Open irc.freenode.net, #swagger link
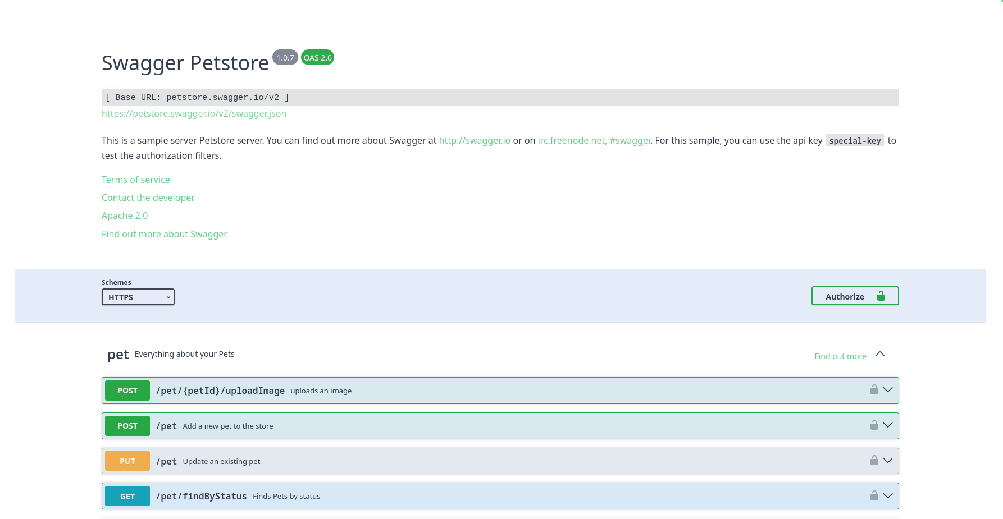 594,140
